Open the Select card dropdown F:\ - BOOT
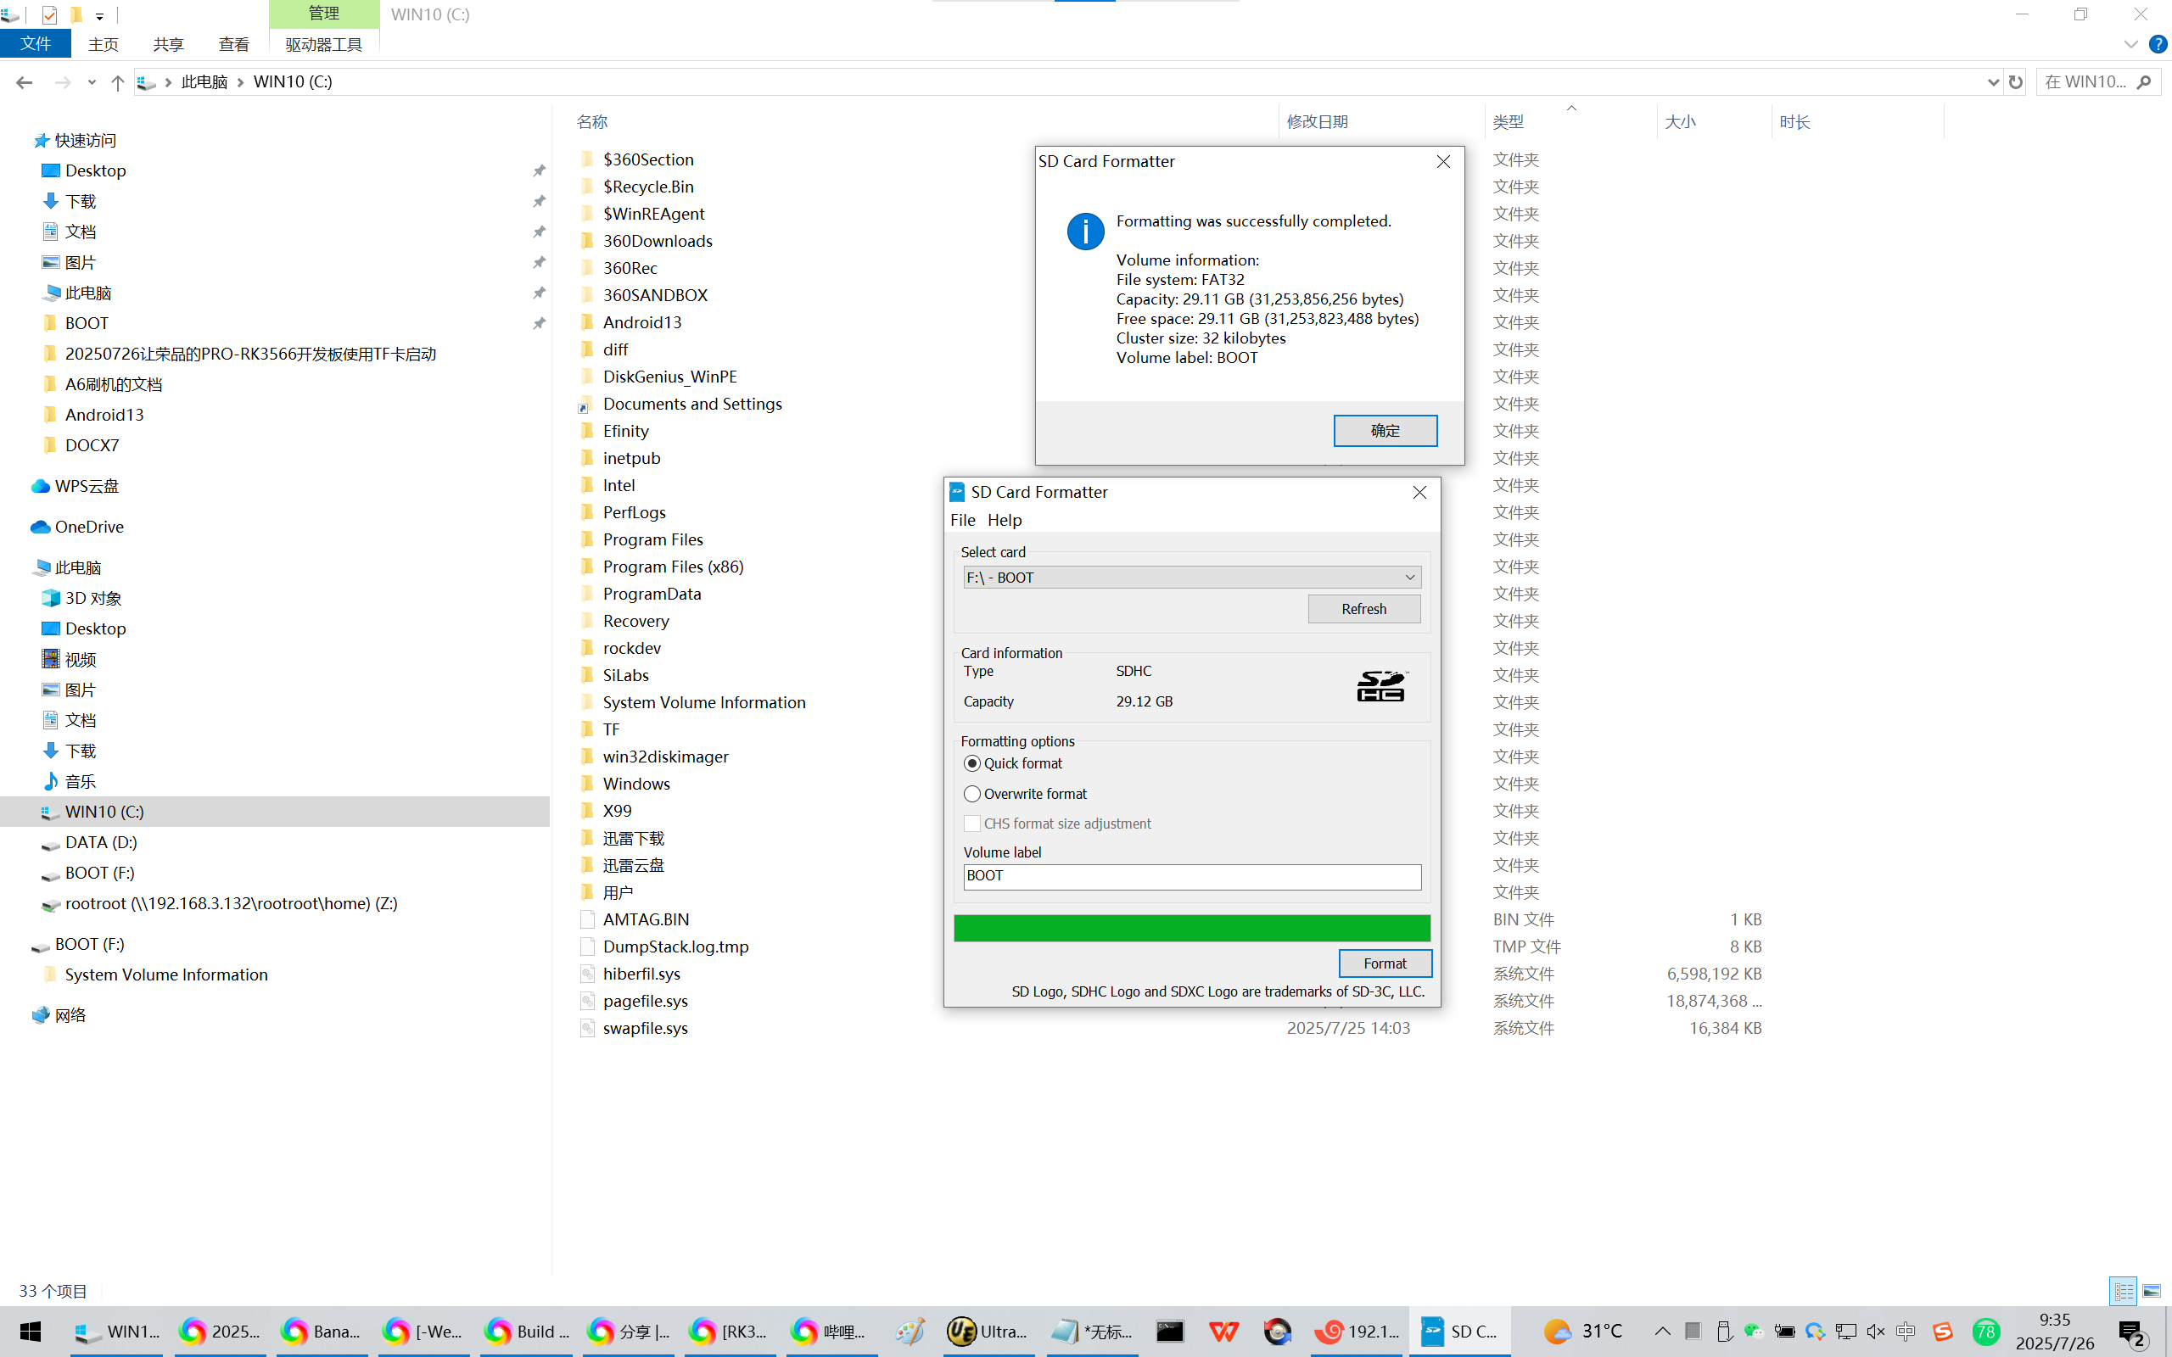The height and width of the screenshot is (1357, 2172). click(1192, 577)
